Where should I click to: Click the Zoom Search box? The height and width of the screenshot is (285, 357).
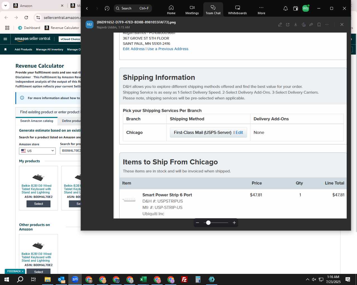pyautogui.click(x=133, y=8)
